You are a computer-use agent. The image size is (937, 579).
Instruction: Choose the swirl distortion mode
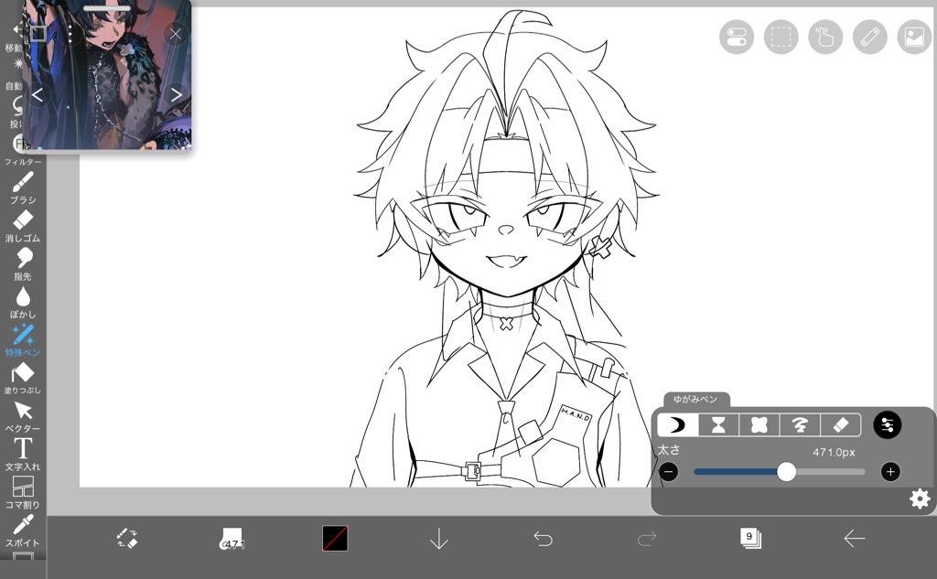point(800,425)
